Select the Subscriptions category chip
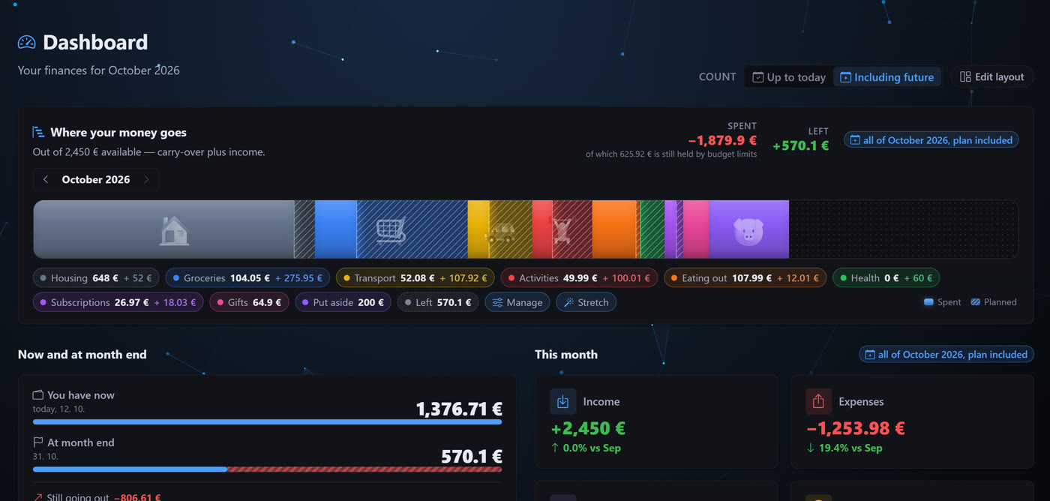 pos(118,302)
